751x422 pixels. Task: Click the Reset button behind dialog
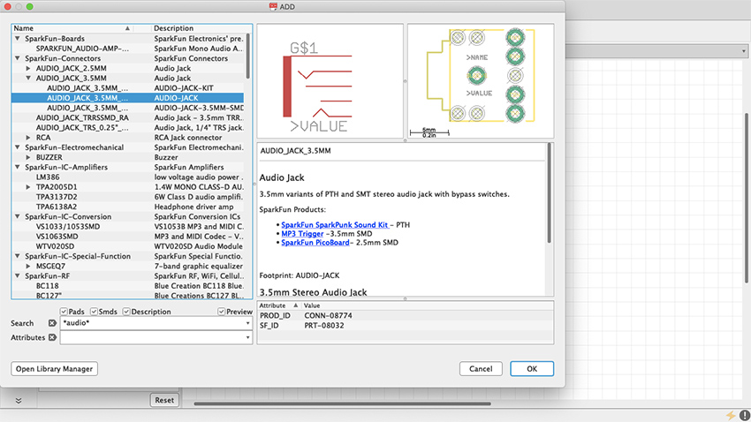click(x=164, y=400)
